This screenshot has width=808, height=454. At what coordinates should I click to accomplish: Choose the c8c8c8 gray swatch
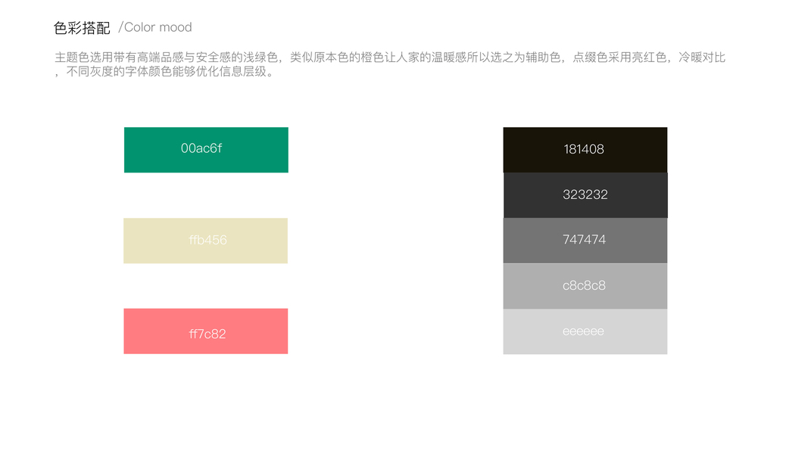click(585, 286)
